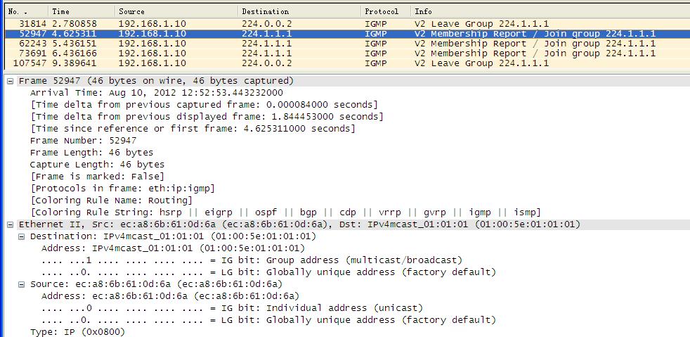Sort by the Source column header
The height and width of the screenshot is (337, 690).
pyautogui.click(x=176, y=11)
